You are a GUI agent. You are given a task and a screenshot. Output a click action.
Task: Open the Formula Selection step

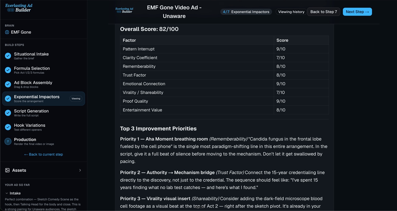click(x=43, y=70)
